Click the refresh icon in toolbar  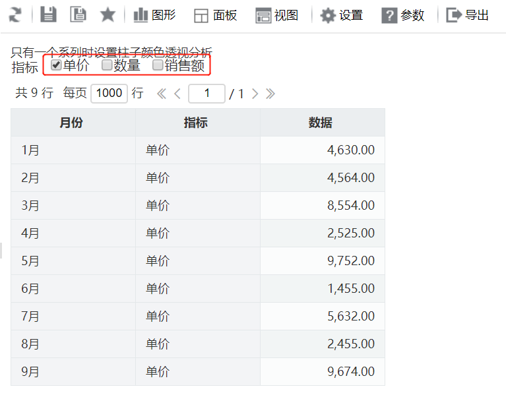15,15
